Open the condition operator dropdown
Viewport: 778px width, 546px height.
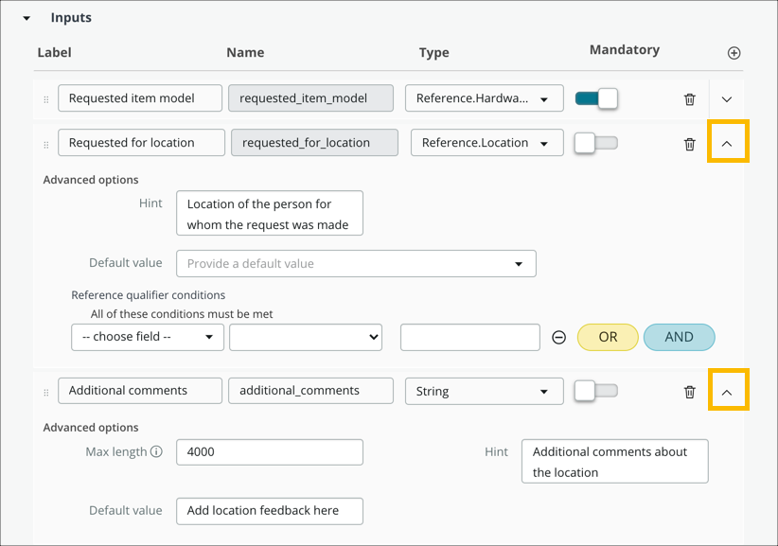coord(306,337)
